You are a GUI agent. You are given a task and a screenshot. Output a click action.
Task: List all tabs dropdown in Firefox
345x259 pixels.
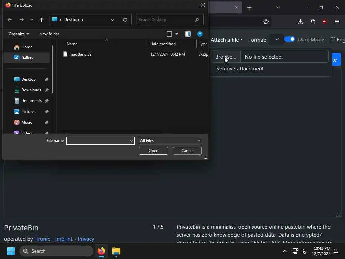(278, 7)
